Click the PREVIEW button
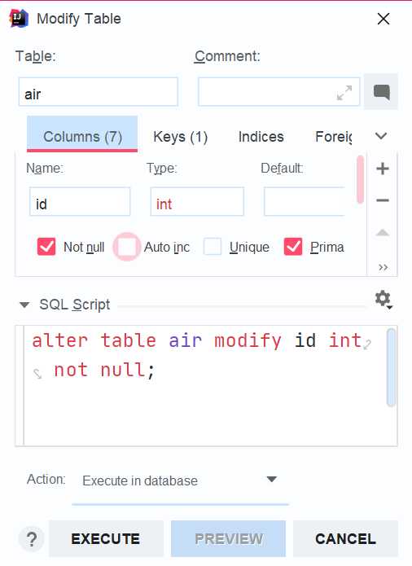412x566 pixels. 228,538
